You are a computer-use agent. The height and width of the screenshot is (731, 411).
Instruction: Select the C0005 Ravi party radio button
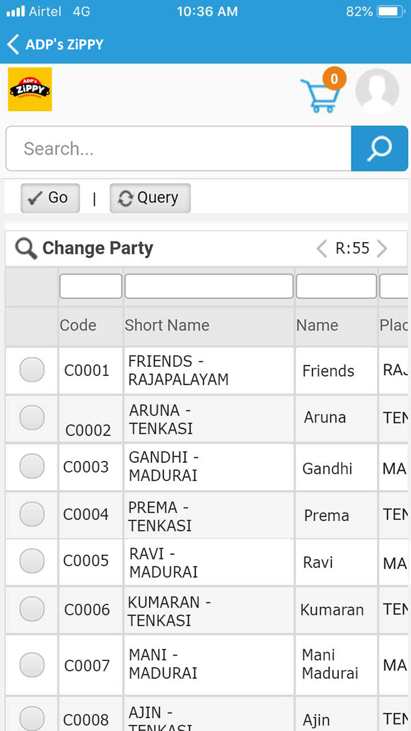coord(32,561)
